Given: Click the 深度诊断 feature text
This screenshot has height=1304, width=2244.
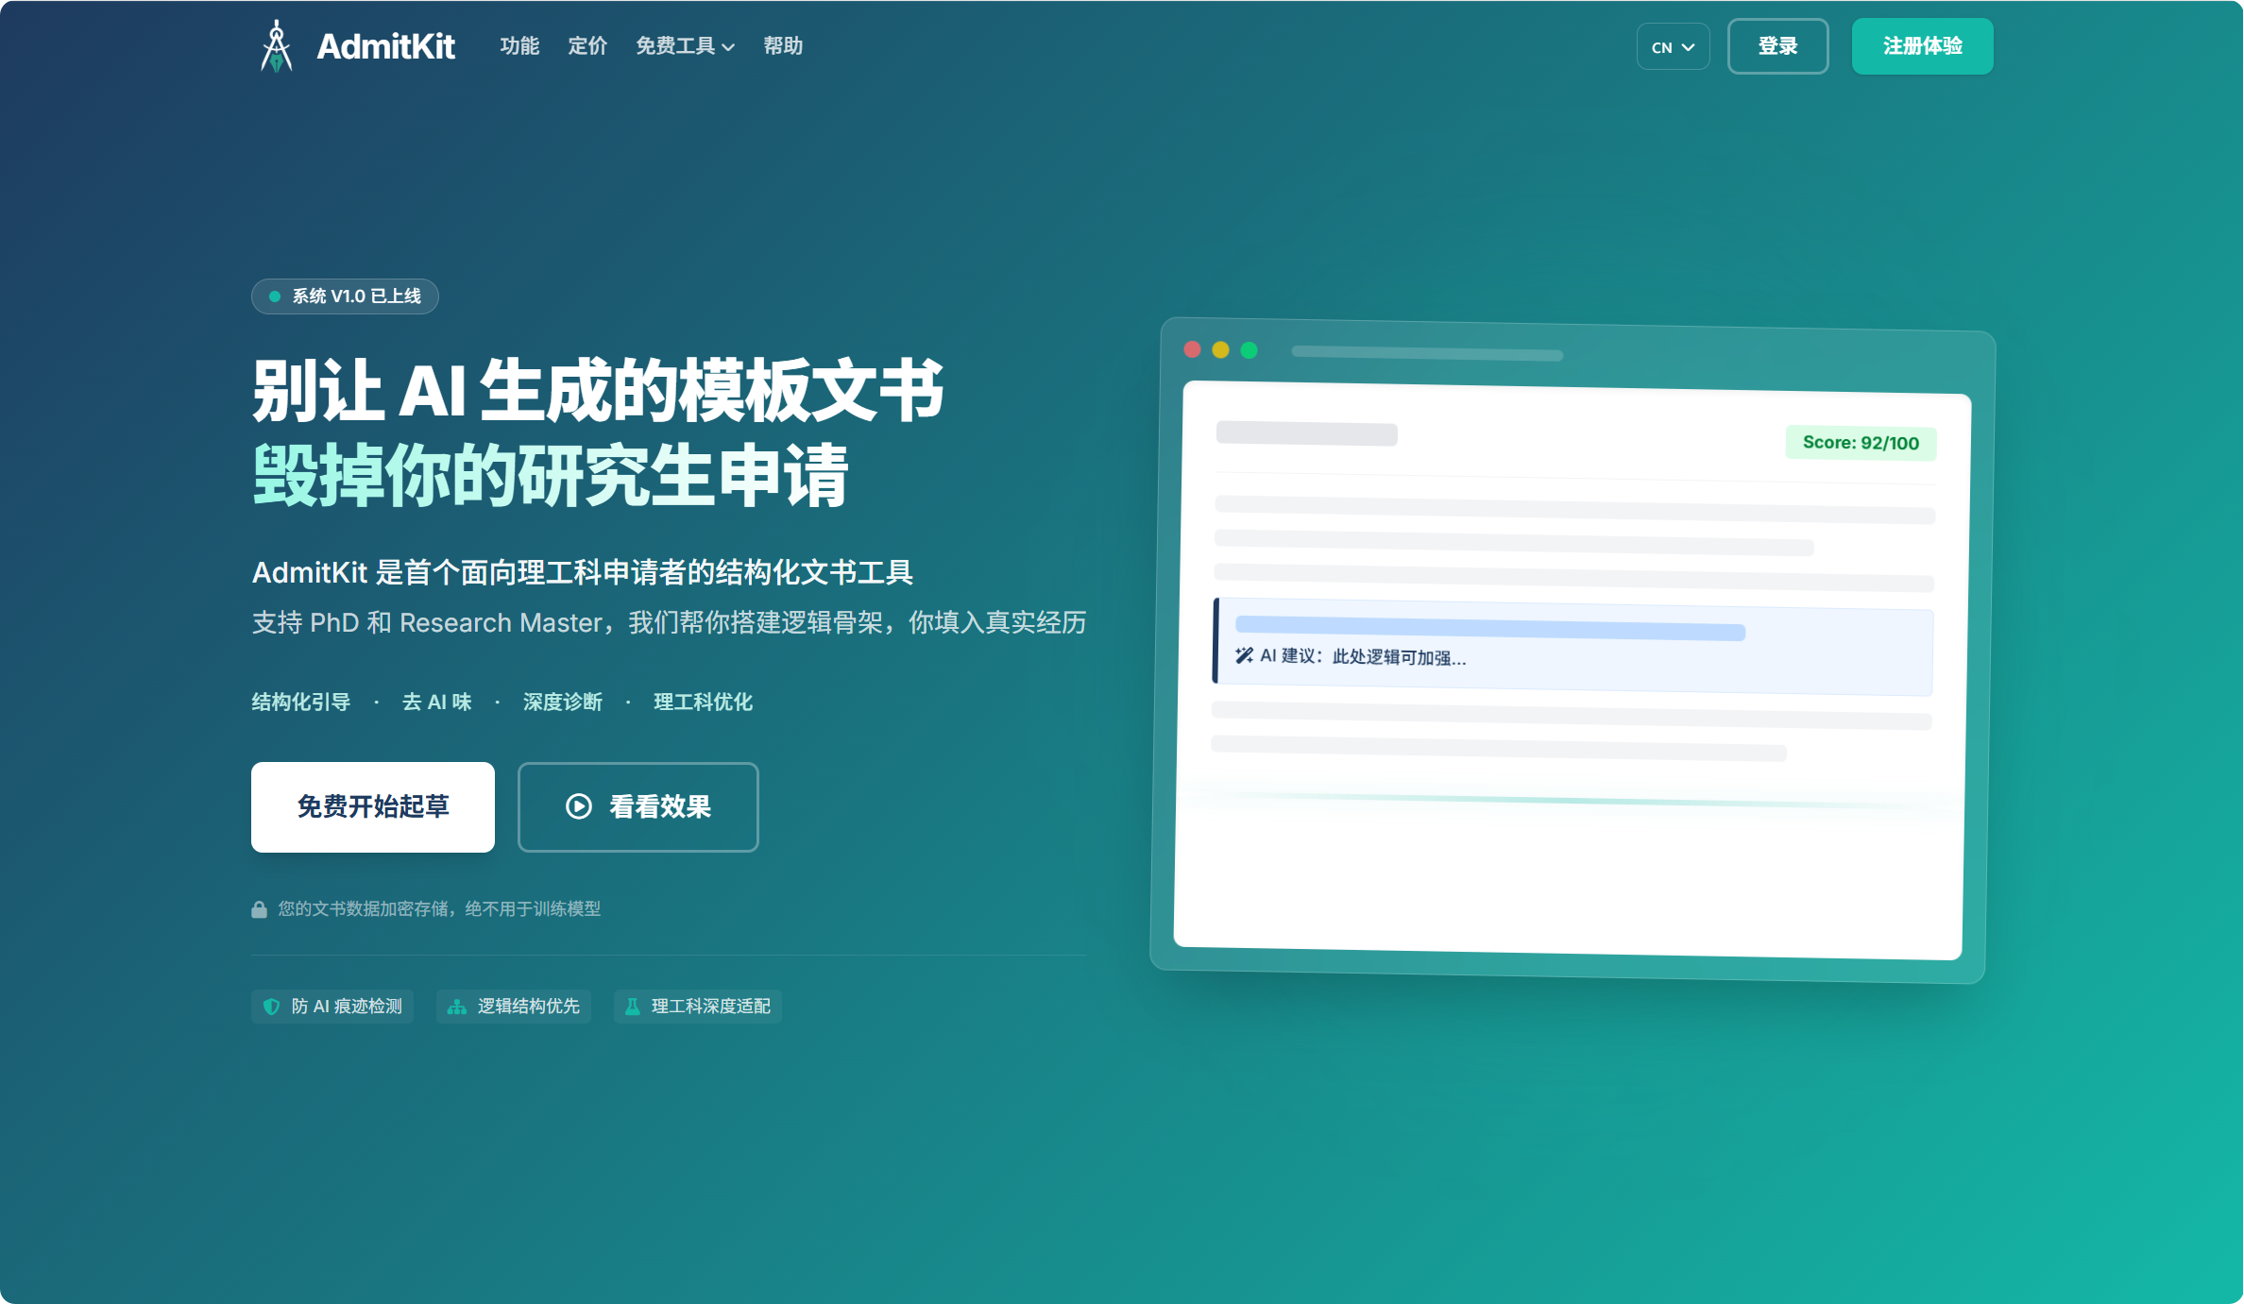Looking at the screenshot, I should [x=563, y=703].
